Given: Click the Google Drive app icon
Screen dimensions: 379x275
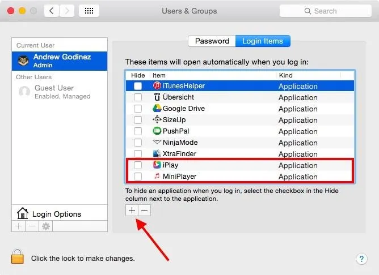Looking at the screenshot, I should [x=157, y=108].
